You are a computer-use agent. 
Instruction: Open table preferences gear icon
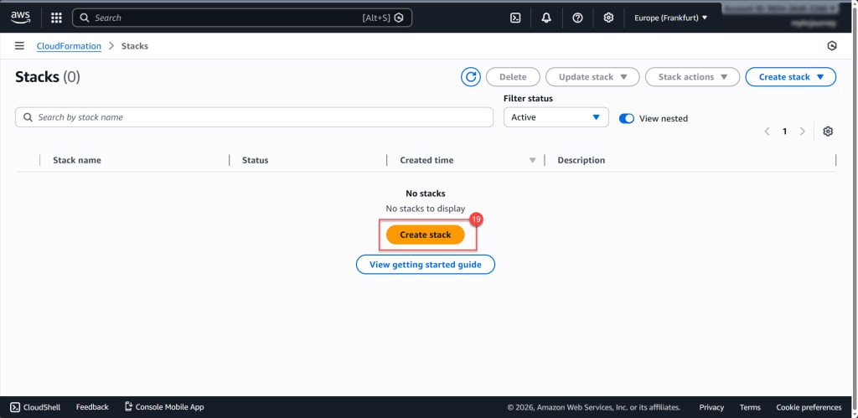click(828, 132)
